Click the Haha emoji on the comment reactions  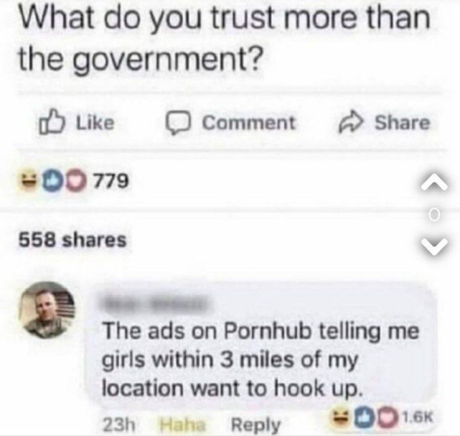click(341, 417)
